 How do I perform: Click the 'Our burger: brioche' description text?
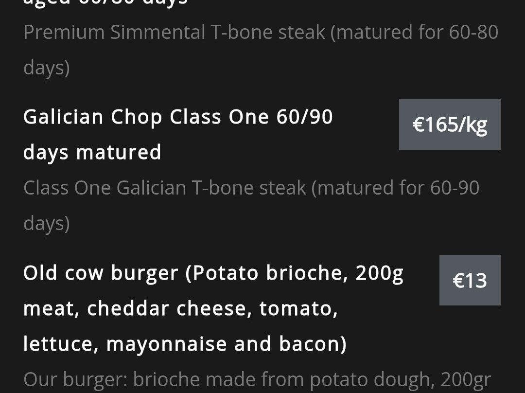pyautogui.click(x=257, y=379)
